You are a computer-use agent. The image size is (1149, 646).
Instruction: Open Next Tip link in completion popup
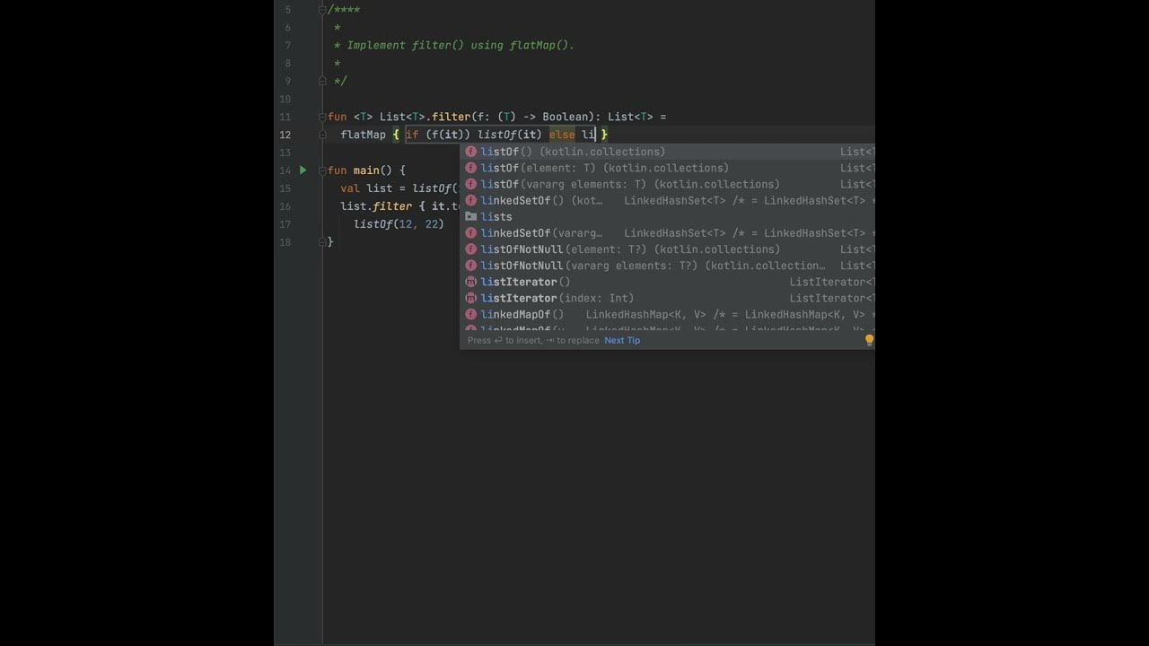[x=622, y=340]
